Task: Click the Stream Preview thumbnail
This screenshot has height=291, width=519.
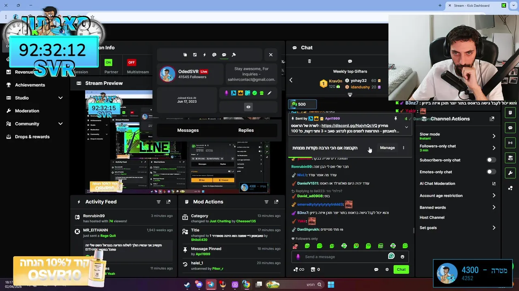Action: (178, 141)
